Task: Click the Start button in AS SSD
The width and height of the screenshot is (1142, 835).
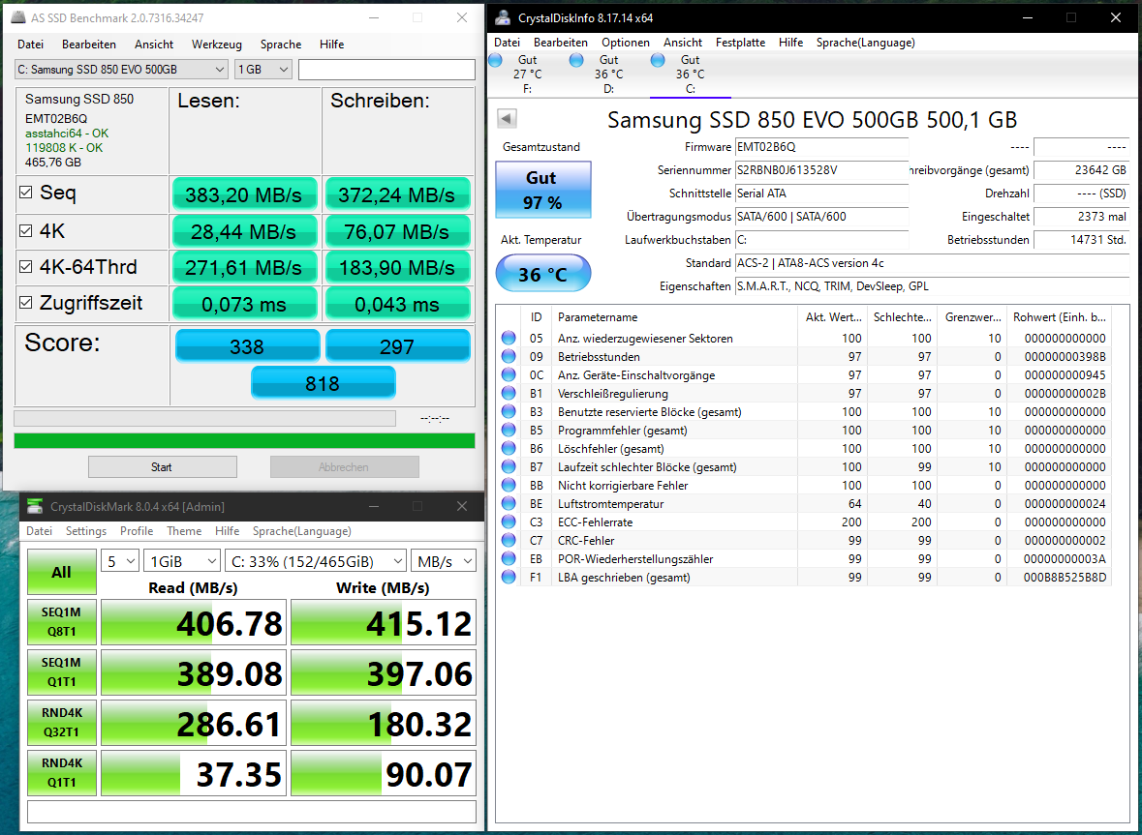Action: point(163,467)
